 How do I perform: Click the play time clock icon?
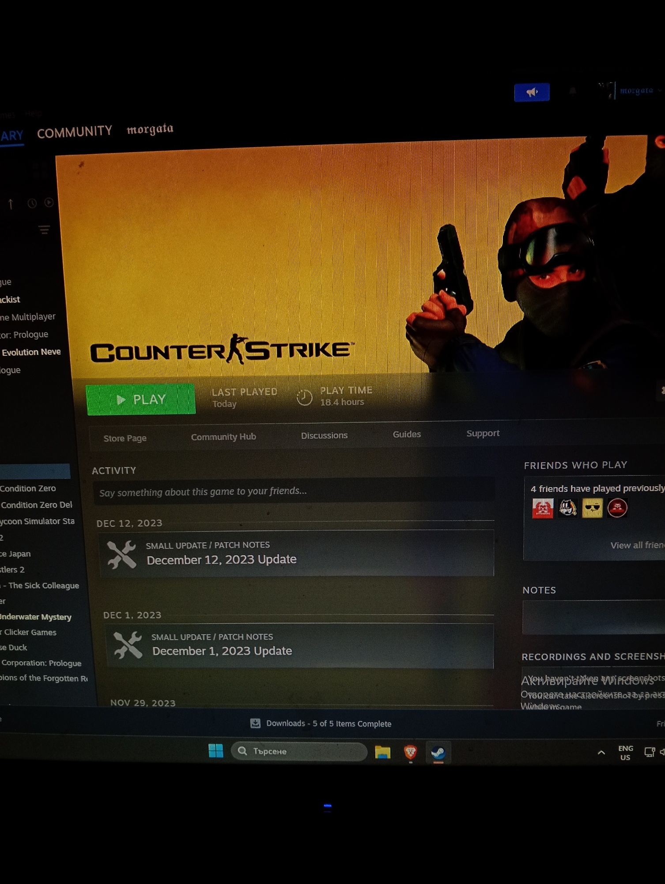click(x=304, y=397)
